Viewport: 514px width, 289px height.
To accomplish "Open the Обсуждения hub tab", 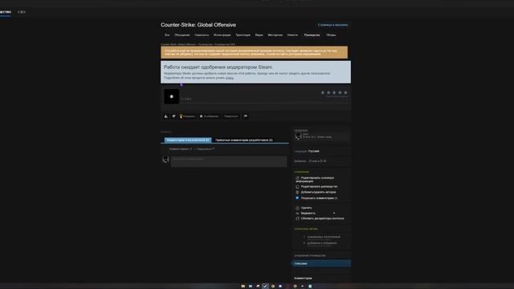I will (x=182, y=35).
